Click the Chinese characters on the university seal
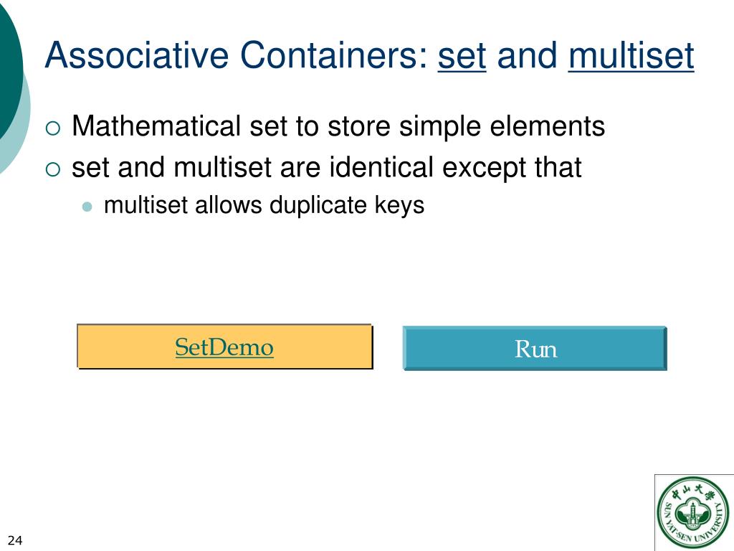This screenshot has width=734, height=551. 693,492
